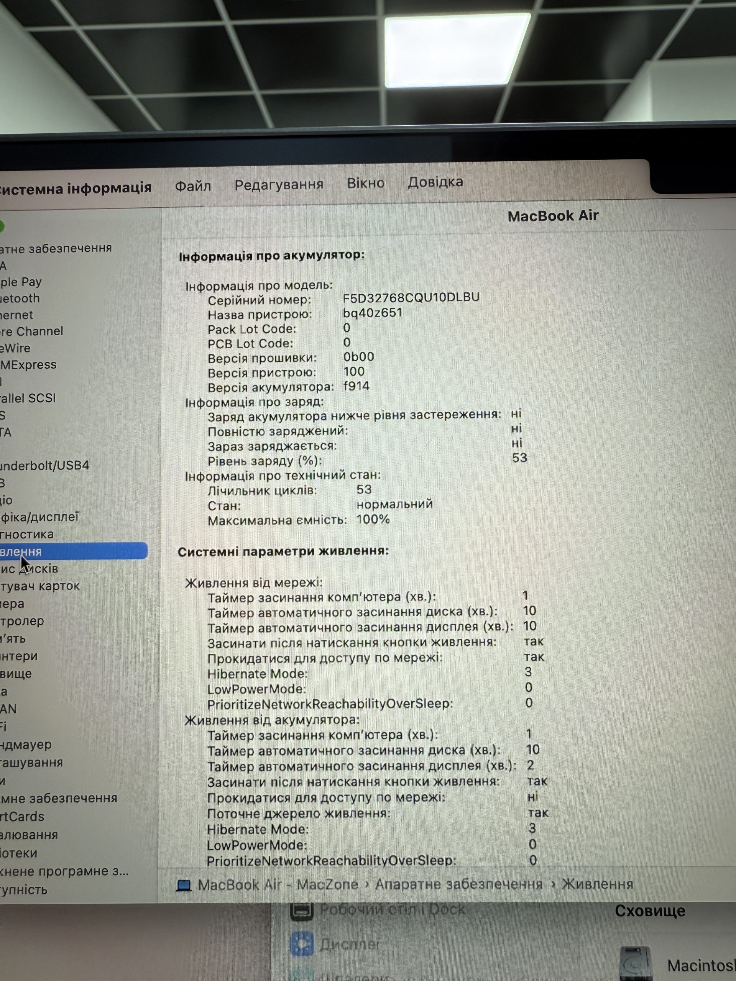Select the Розташування sidebar item
Viewport: 736px width, 981px height.
coord(31,763)
